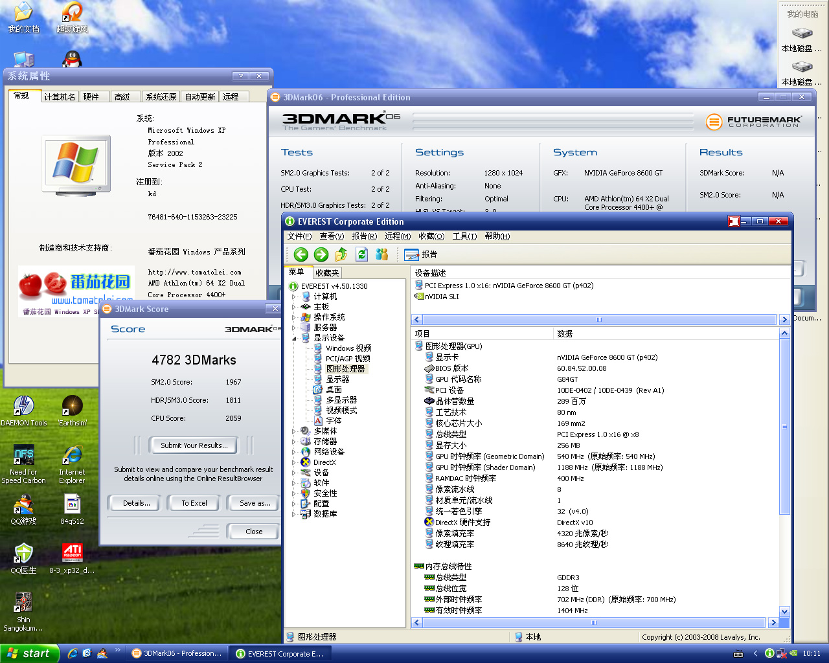Expand the 主板 tree node
The height and width of the screenshot is (663, 829).
point(293,307)
